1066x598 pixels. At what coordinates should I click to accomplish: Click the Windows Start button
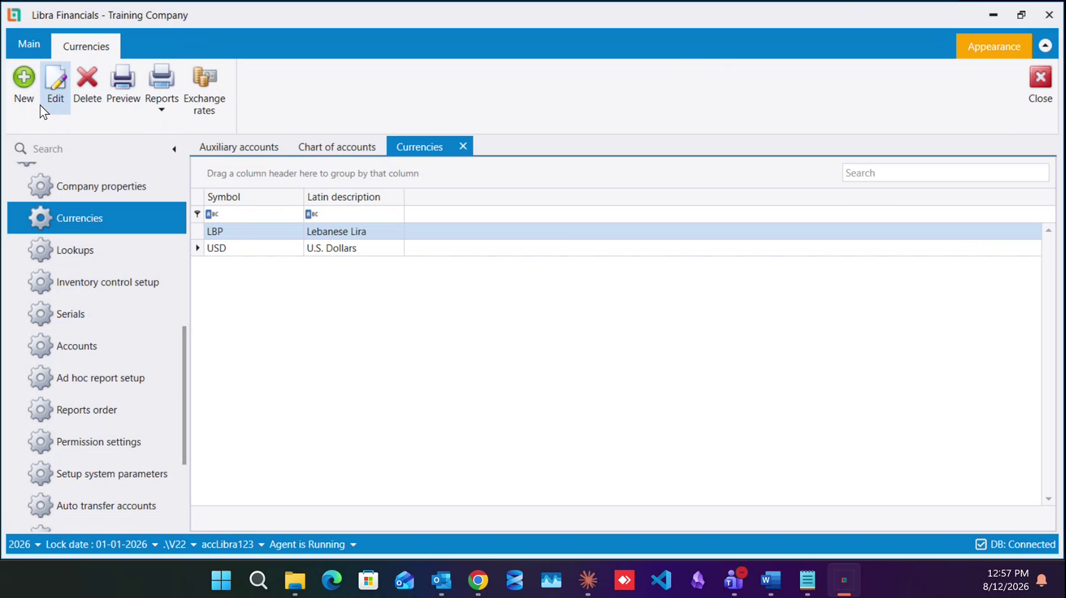221,580
